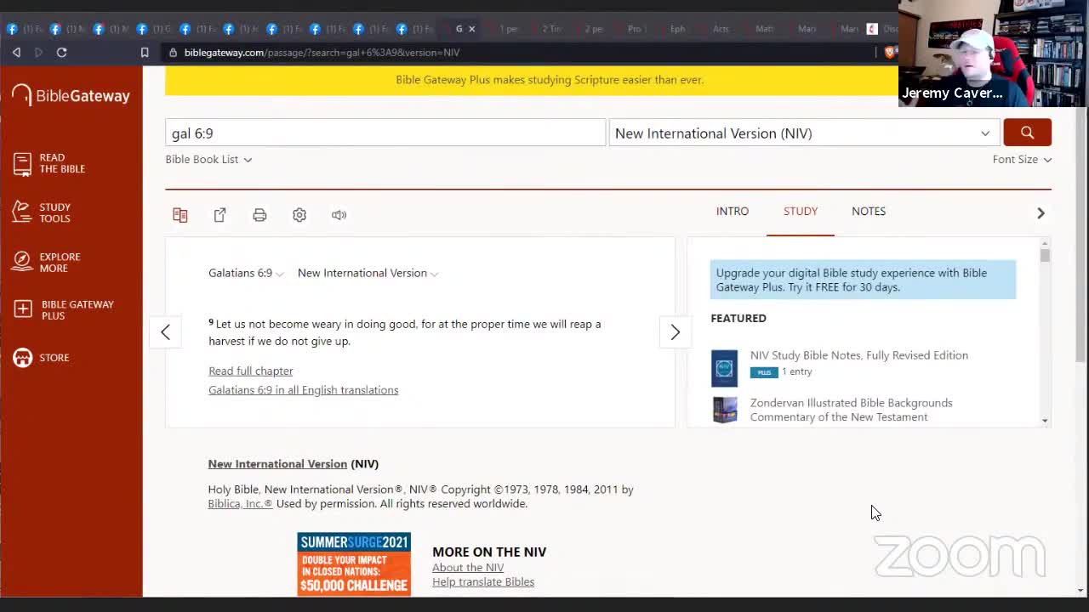1089x612 pixels.
Task: Go back using the browser back arrow
Action: coord(16,53)
